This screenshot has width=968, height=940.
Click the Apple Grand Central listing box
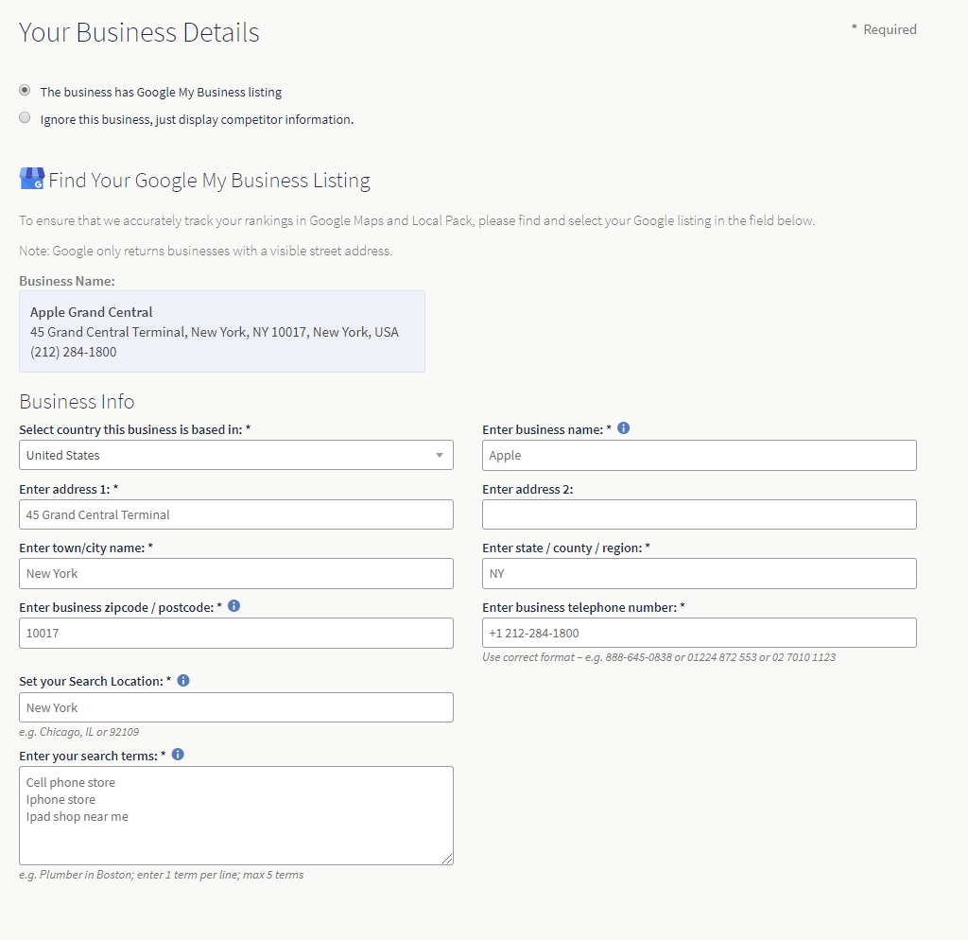tap(222, 332)
